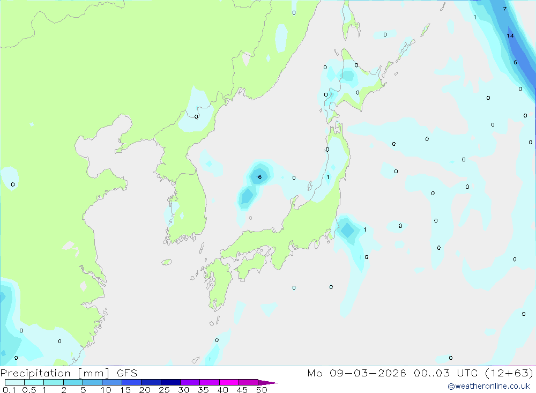The height and width of the screenshot is (393, 536).
Task: Click the 'Mo' weekday label
Action: [x=315, y=373]
